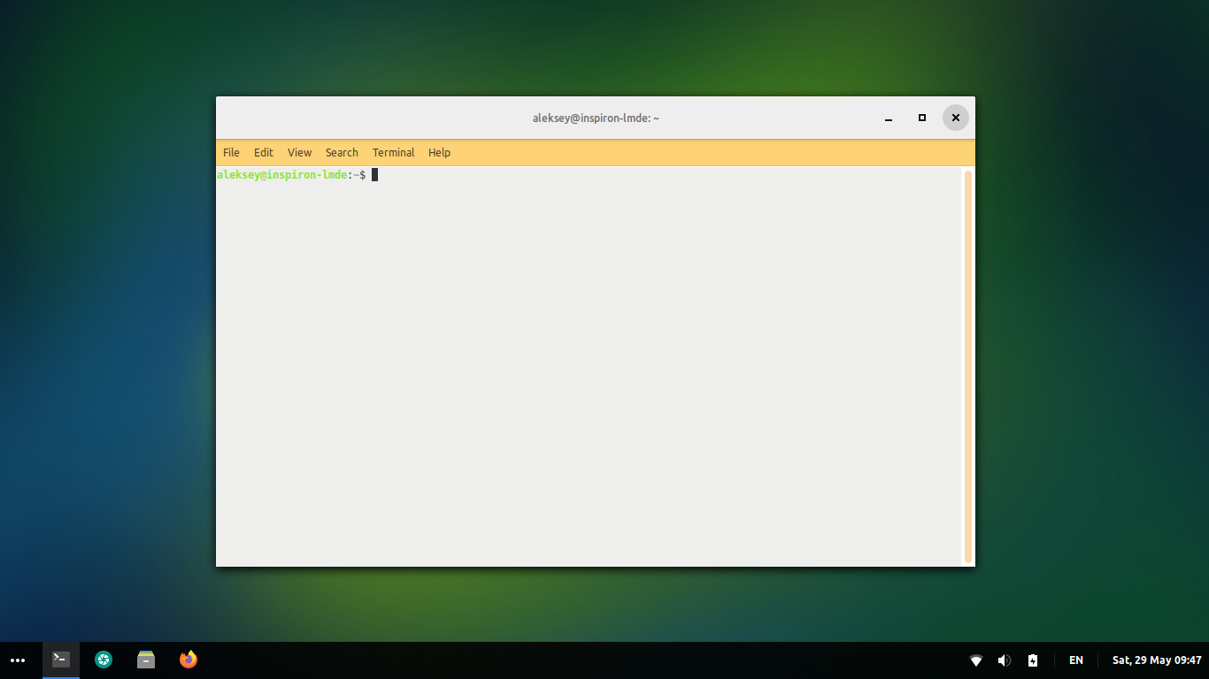Open the Wi-Fi network tray icon
Viewport: 1209px width, 679px height.
(976, 660)
